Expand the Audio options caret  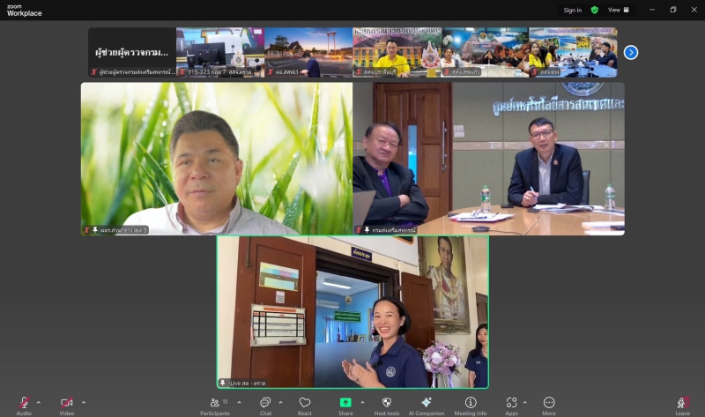(38, 402)
